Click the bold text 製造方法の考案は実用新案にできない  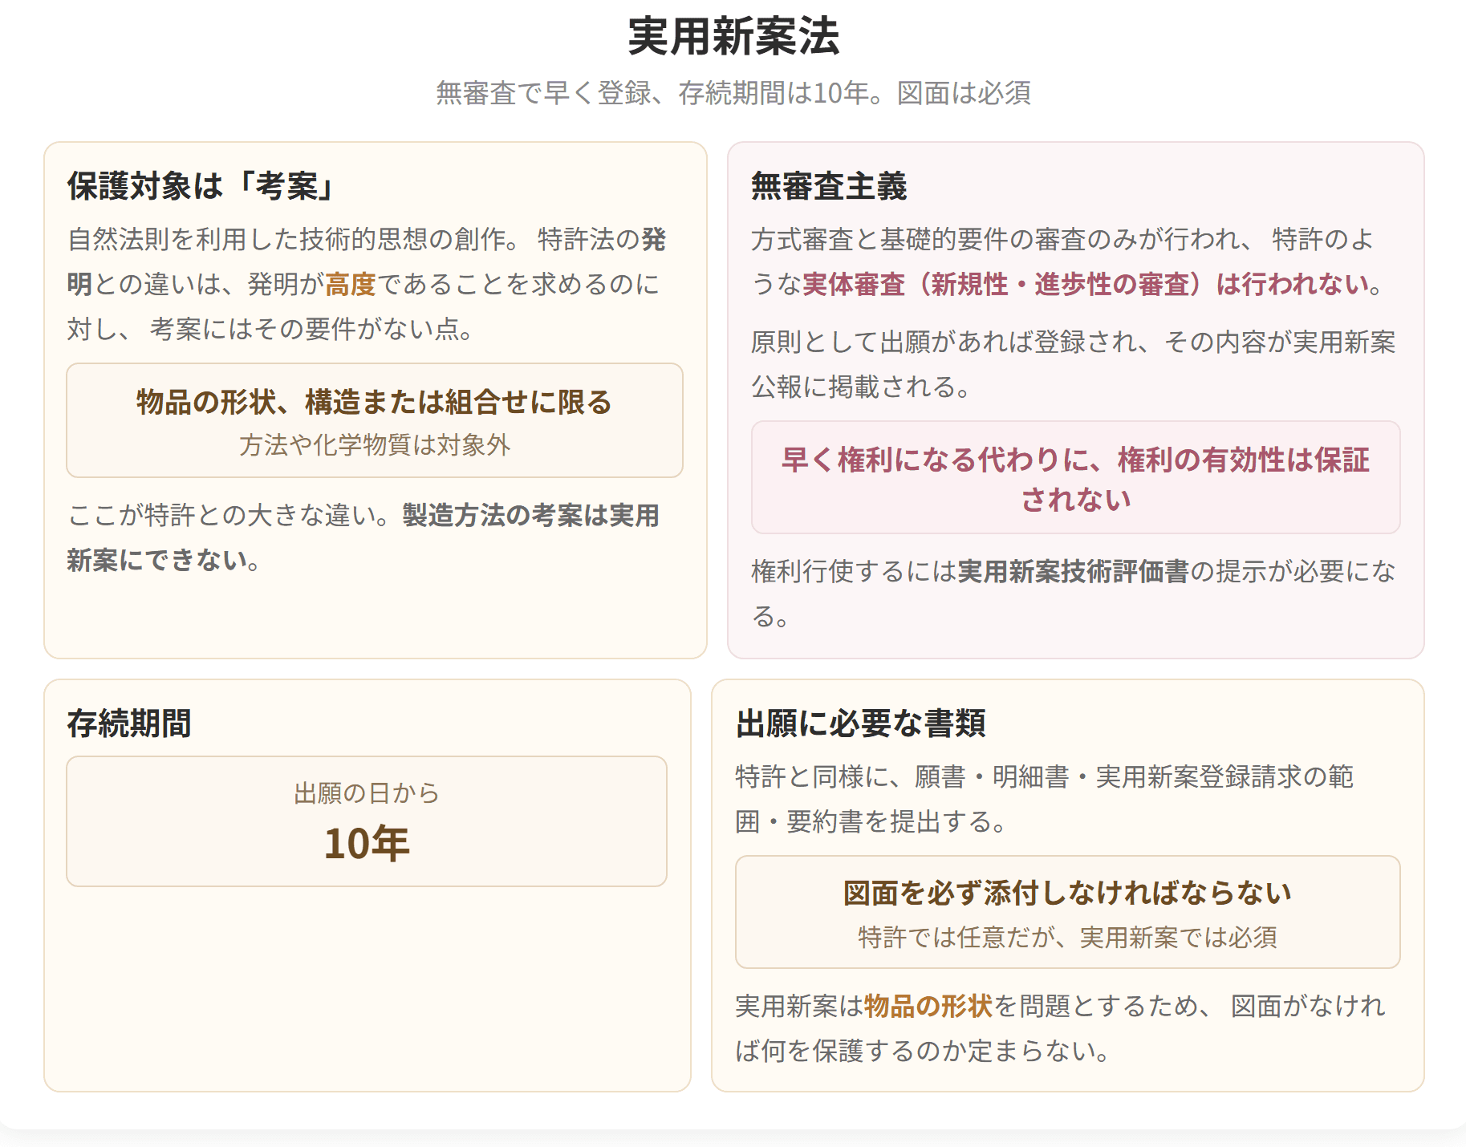[x=363, y=537]
